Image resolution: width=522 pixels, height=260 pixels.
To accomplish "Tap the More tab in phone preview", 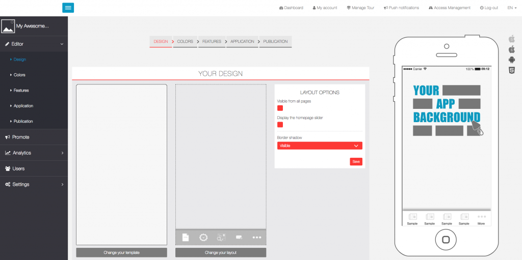I will point(481,219).
